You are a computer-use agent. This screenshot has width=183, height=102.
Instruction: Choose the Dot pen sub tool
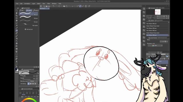[29, 21]
